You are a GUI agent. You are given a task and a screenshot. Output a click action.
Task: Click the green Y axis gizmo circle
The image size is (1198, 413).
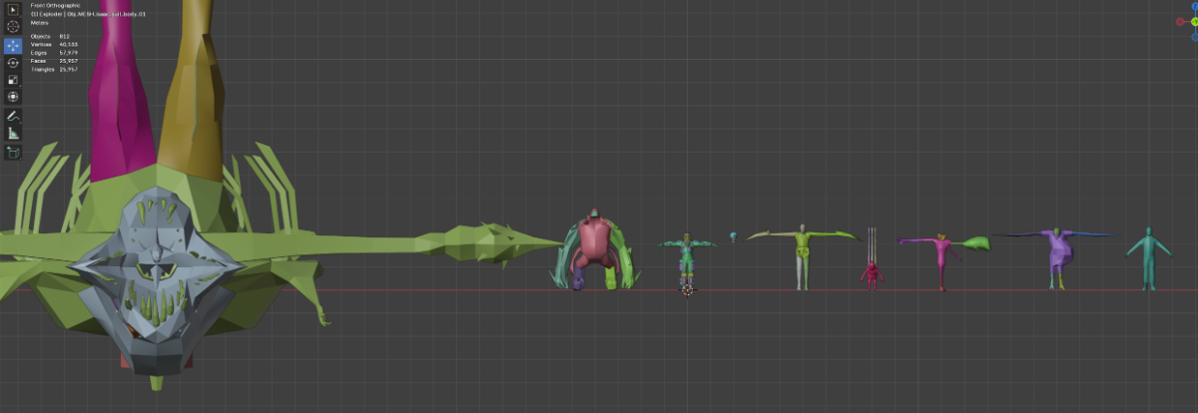coord(1194,21)
